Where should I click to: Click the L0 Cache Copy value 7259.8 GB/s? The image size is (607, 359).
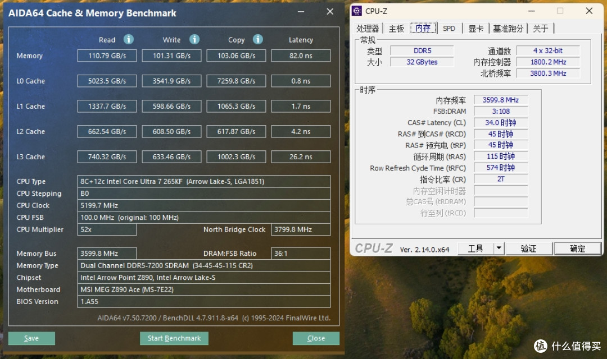click(x=236, y=81)
